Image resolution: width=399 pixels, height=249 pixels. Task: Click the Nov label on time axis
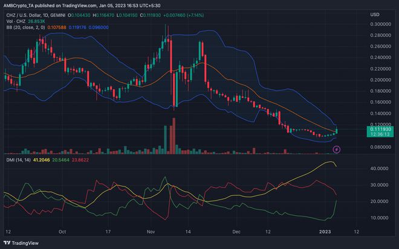pos(151,230)
